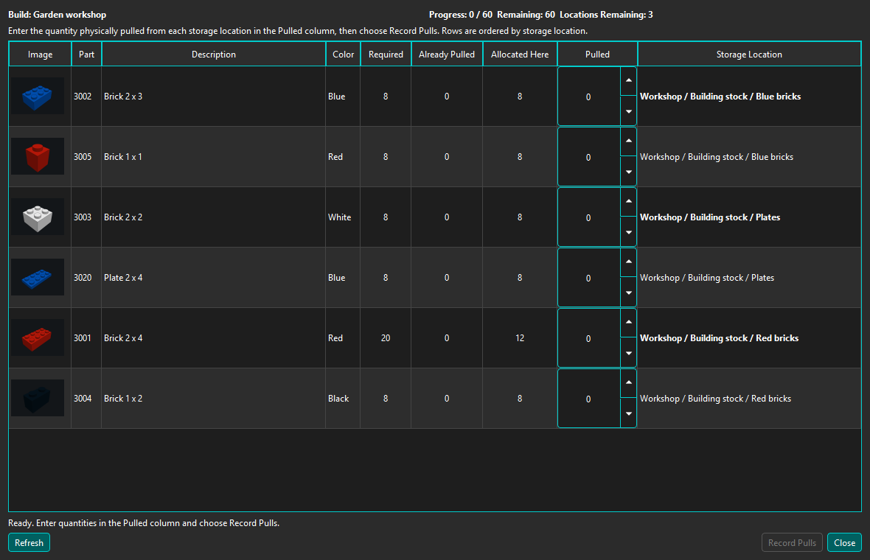Increase pulled quantity for Brick 2 x 4
The width and height of the screenshot is (870, 560).
[x=628, y=323]
